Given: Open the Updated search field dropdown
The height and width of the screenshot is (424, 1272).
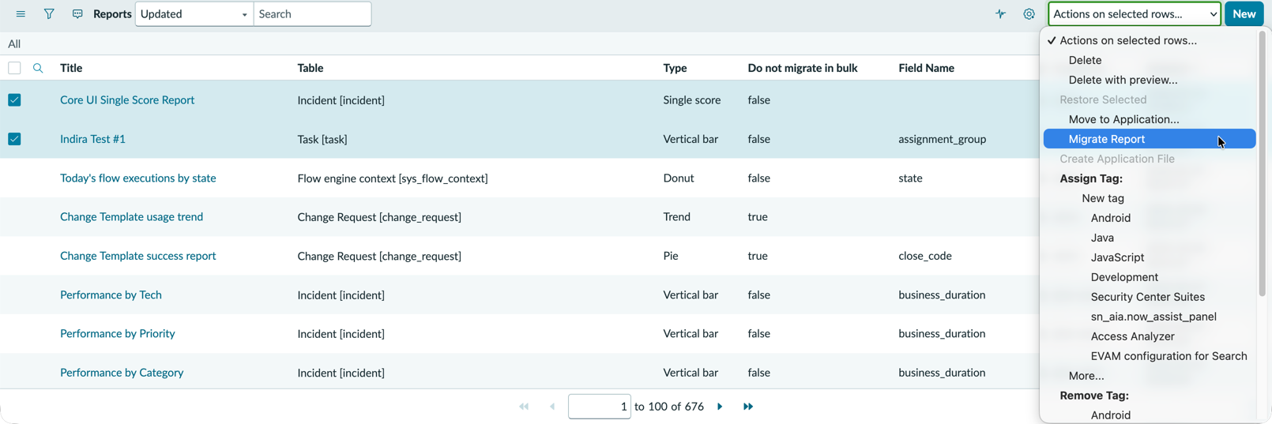Looking at the screenshot, I should tap(194, 14).
